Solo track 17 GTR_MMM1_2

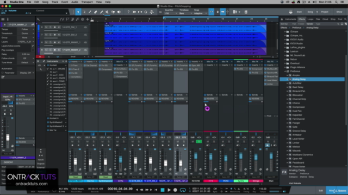51,50
